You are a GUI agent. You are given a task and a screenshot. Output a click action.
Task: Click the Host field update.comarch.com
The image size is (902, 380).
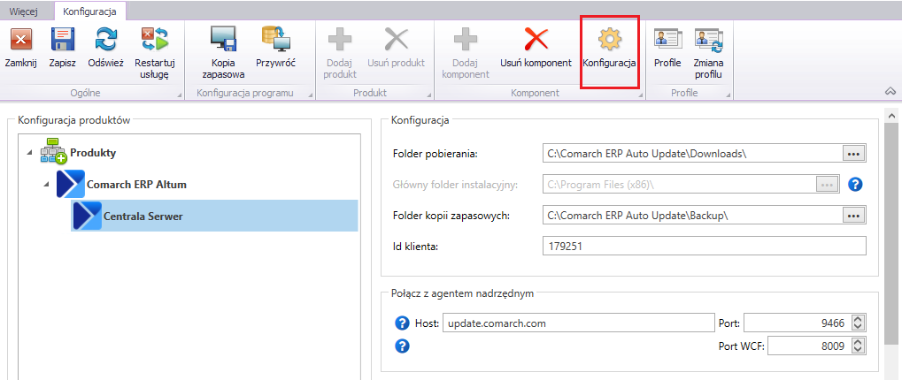[x=579, y=323]
